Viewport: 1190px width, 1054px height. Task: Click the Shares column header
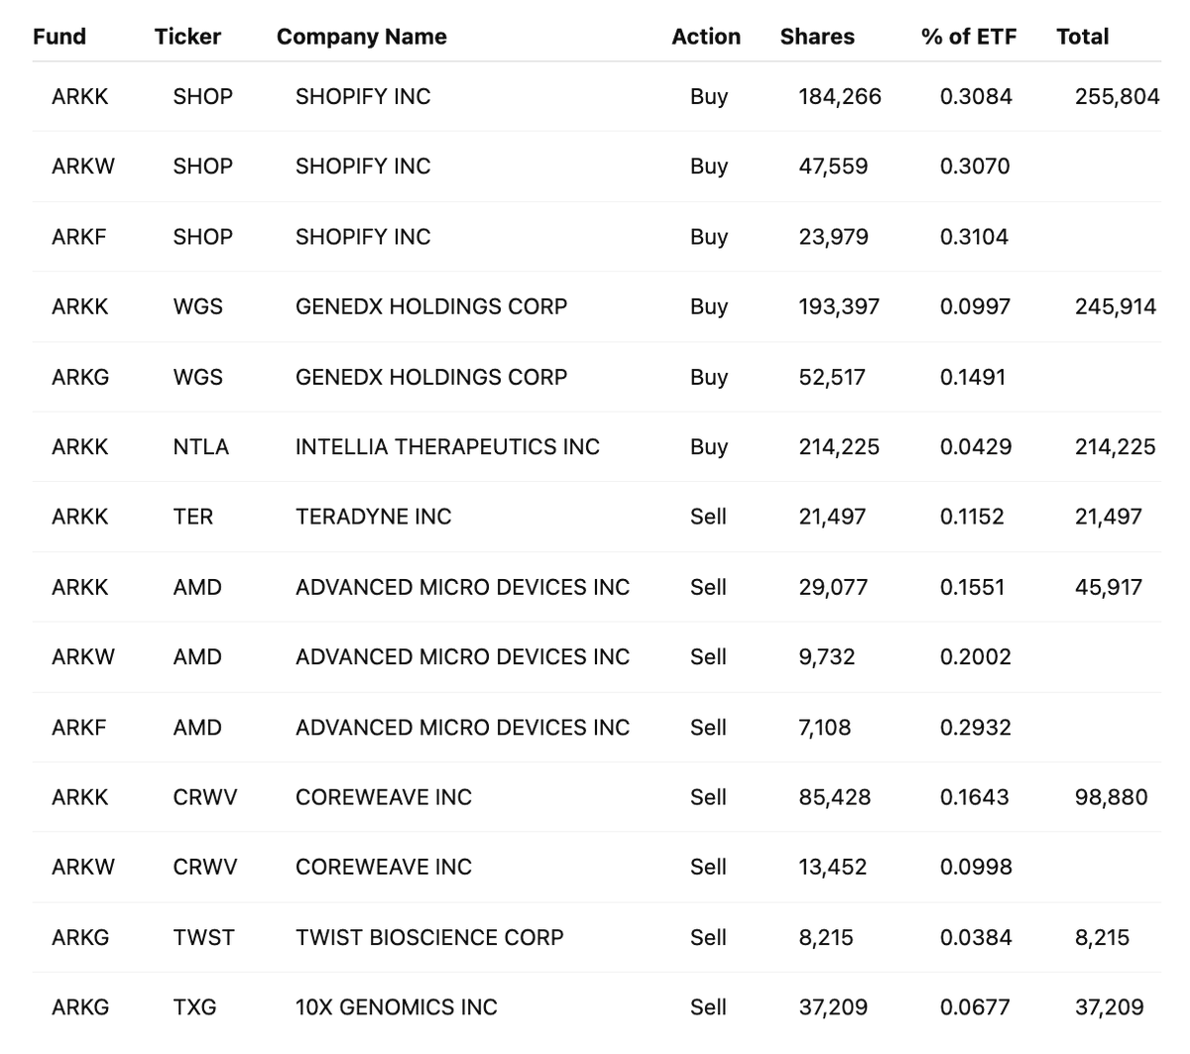817,37
